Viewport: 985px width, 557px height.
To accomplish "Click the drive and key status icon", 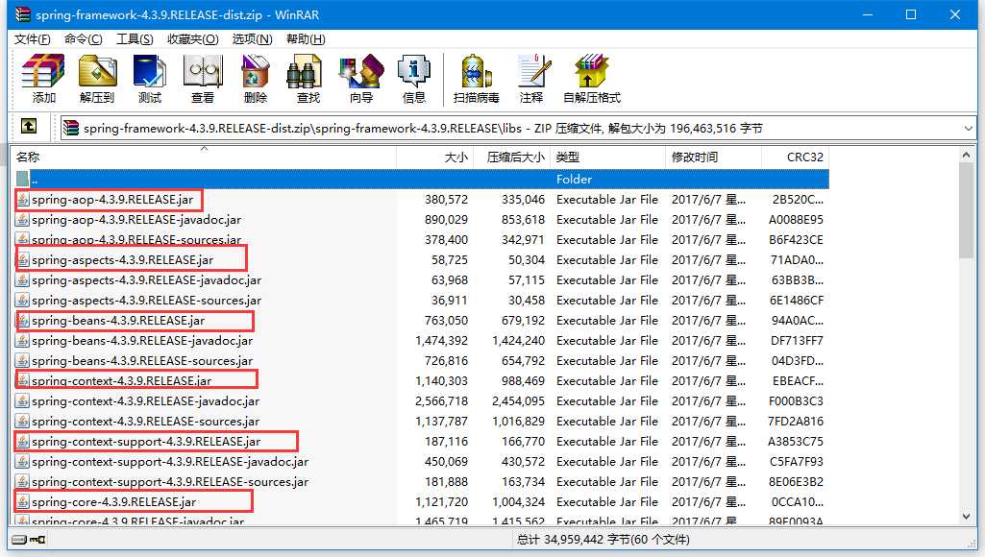I will (29, 540).
